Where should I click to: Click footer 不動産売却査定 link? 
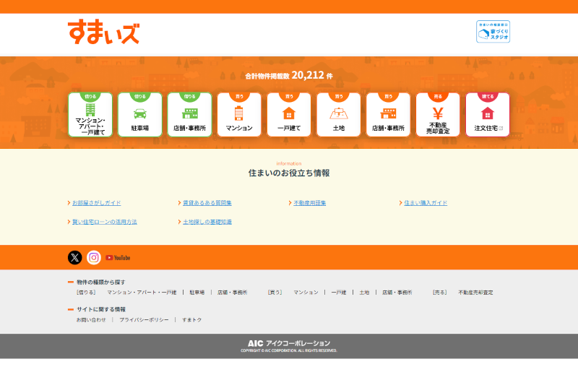tap(475, 293)
